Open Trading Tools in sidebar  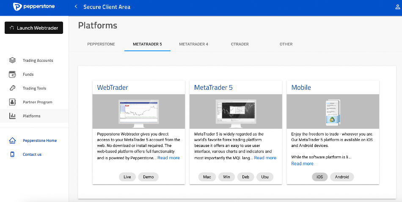34,88
